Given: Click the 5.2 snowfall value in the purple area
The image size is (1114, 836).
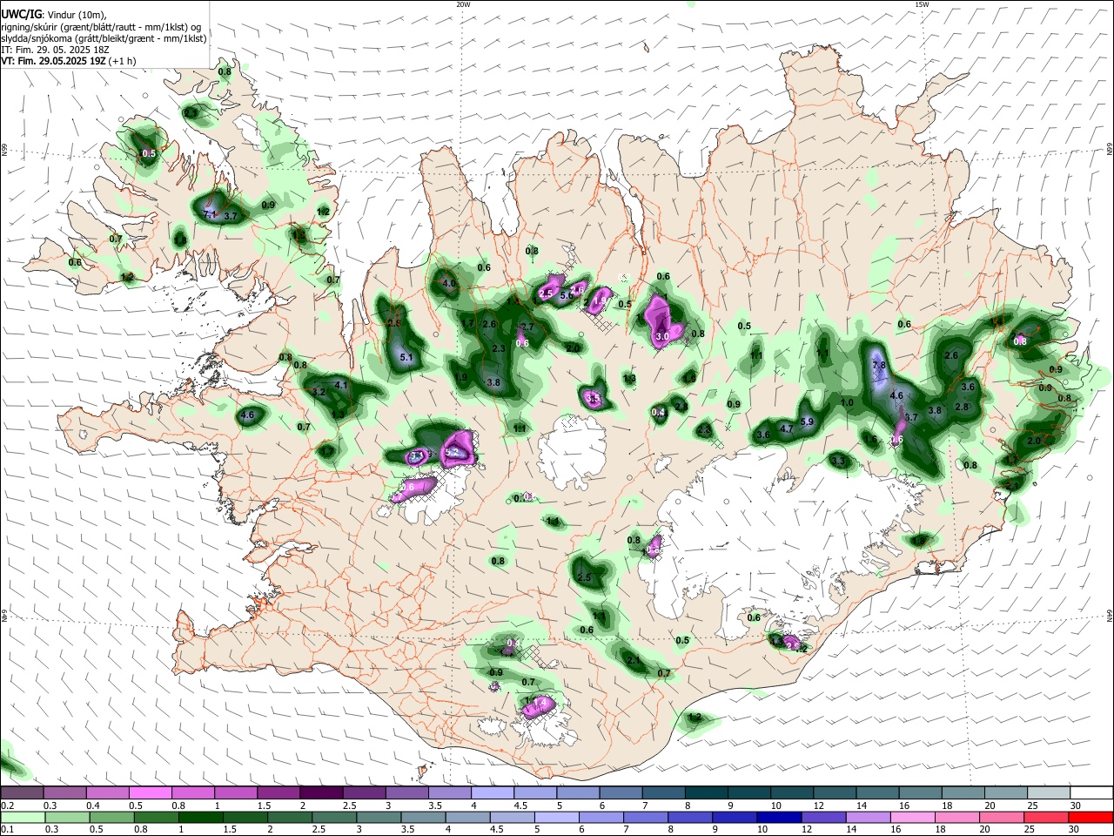Looking at the screenshot, I should [452, 453].
